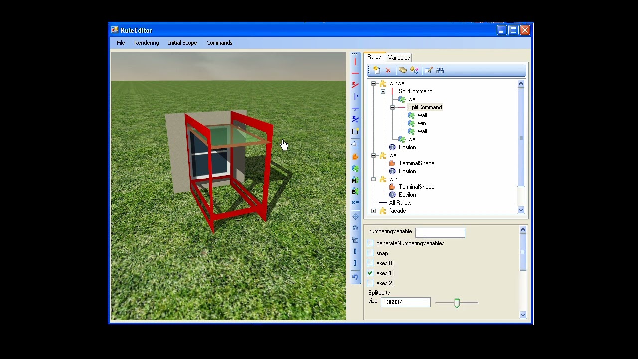The image size is (638, 359).
Task: Click the size value field showing 0.36937
Action: (x=405, y=302)
